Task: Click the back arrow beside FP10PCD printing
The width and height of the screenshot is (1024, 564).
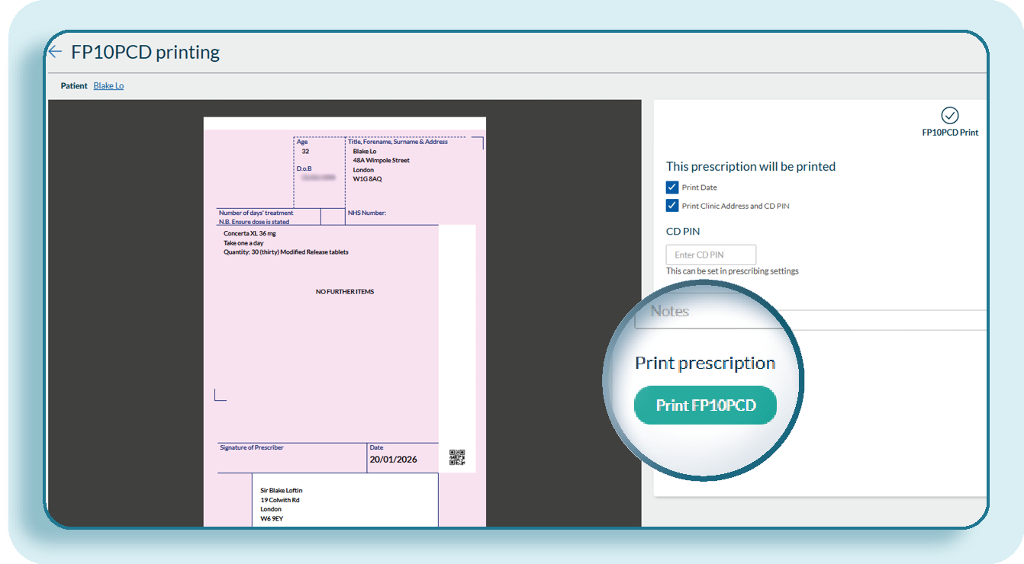Action: click(55, 52)
